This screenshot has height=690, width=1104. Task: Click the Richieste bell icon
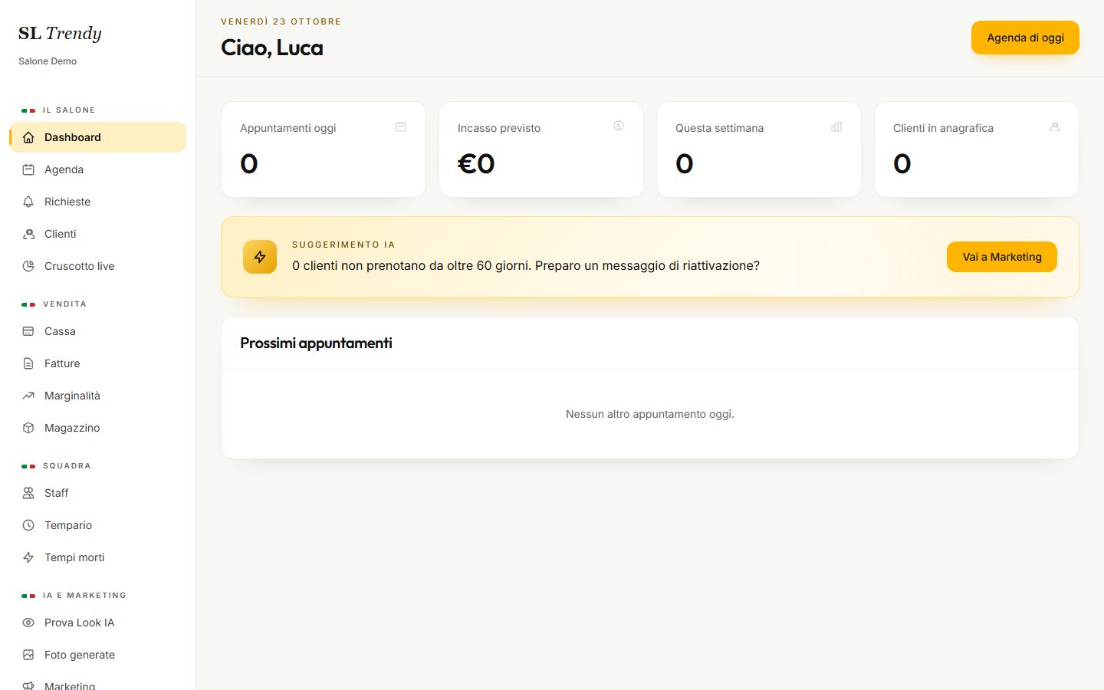[28, 202]
